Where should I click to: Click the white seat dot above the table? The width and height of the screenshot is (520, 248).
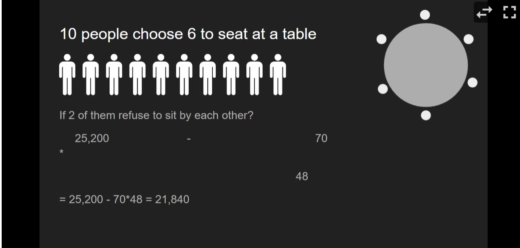(425, 14)
